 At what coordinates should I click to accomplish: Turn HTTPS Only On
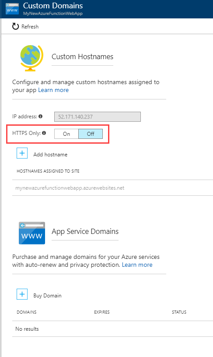66,134
